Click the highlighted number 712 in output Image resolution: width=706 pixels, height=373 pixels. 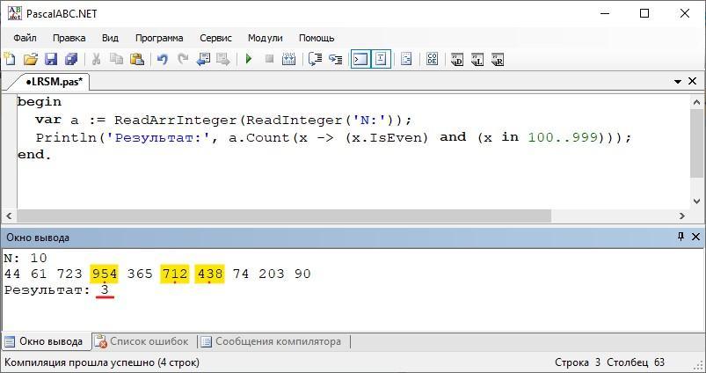[174, 274]
